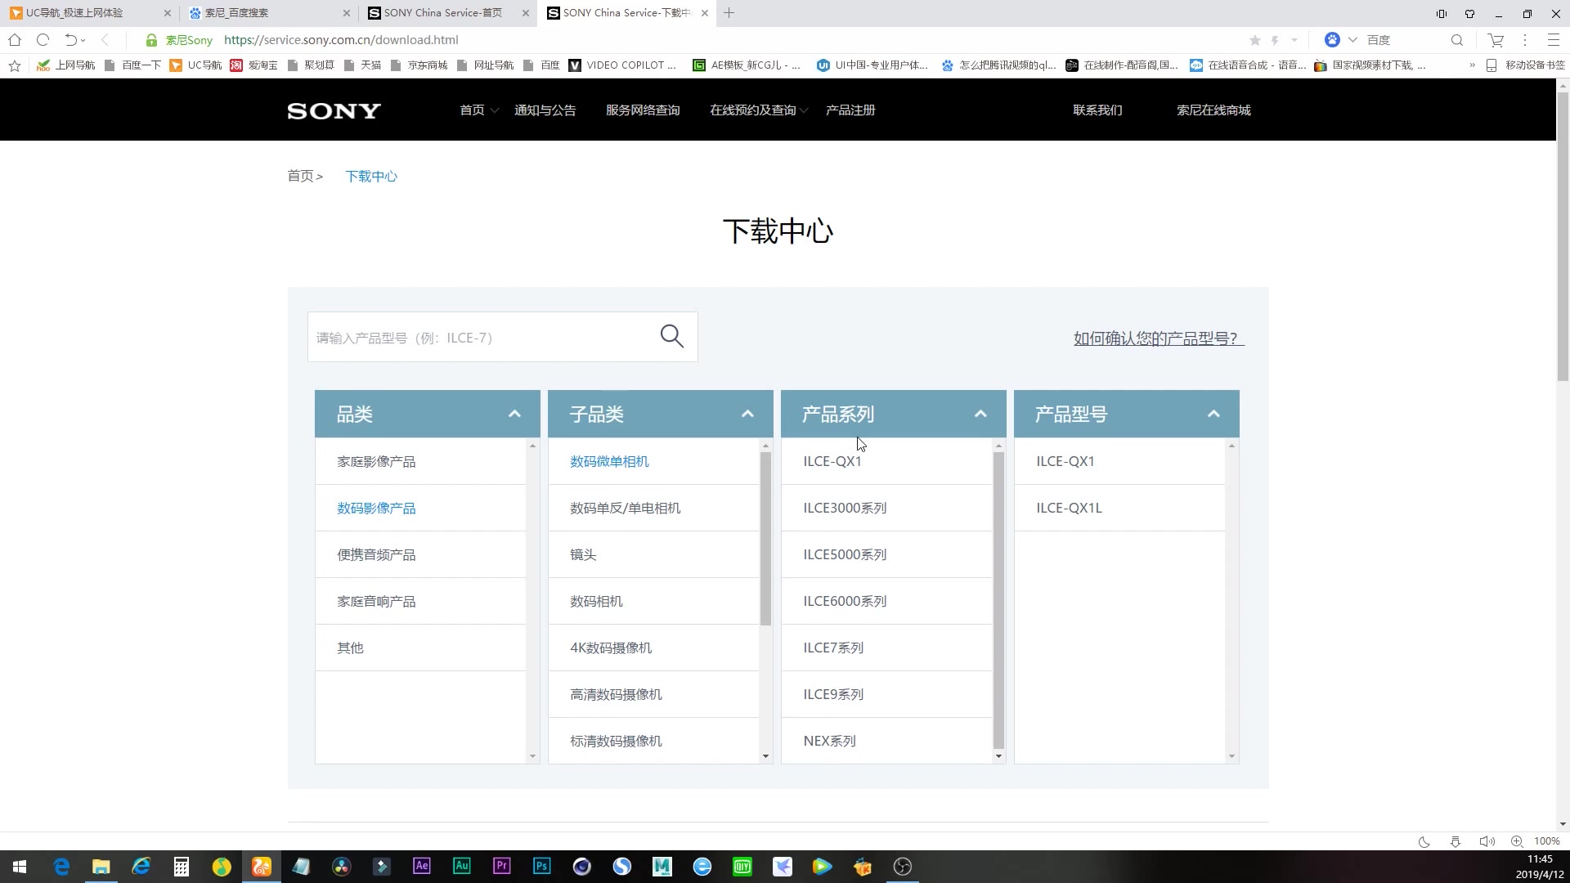Select 便携音频产品 category
Screen dimensions: 1570x883
point(420,554)
